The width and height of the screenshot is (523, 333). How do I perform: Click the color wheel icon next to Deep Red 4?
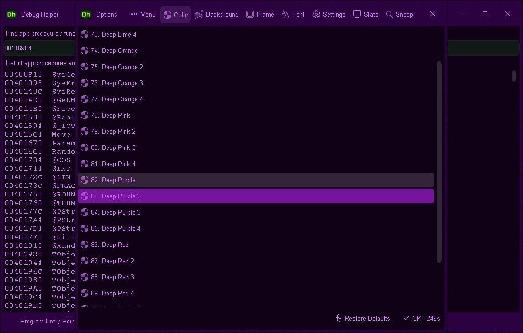[84, 293]
